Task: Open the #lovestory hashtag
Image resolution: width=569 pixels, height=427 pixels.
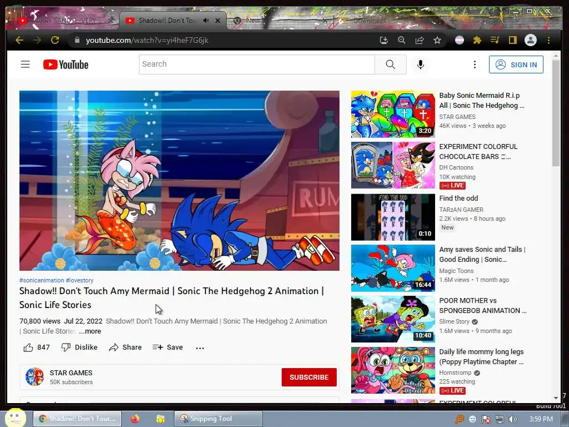Action: (79, 280)
